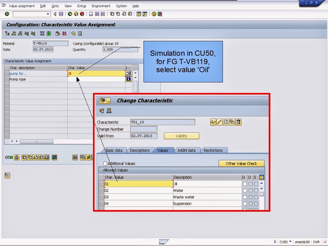Viewport: 328px width, 246px height.
Task: Click the lock icon below the value table
Action: pos(17,157)
